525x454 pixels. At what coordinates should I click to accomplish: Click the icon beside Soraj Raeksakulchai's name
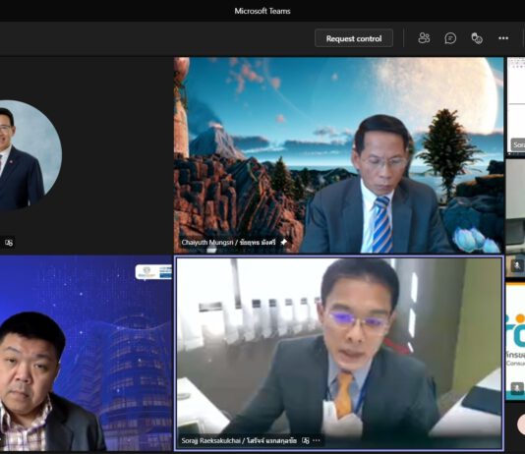point(306,440)
